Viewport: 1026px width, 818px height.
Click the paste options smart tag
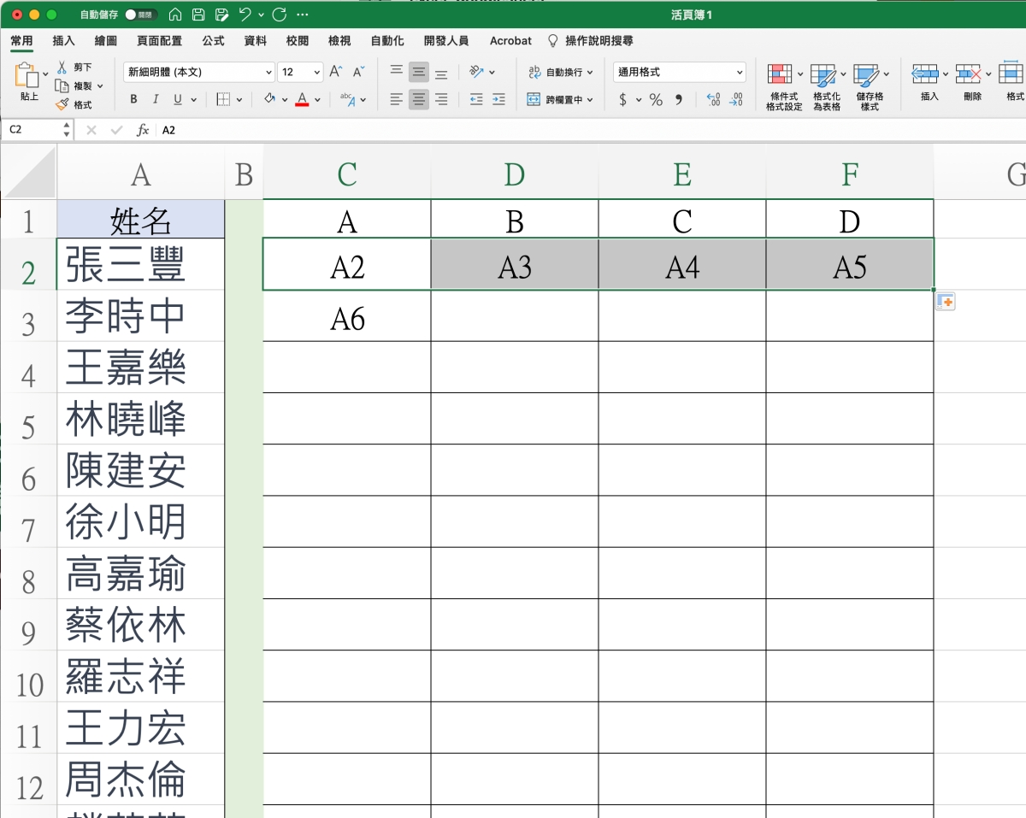pos(945,301)
